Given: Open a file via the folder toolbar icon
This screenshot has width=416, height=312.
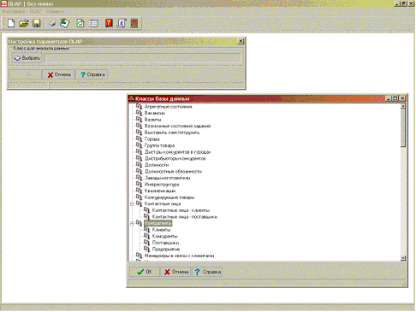Looking at the screenshot, I should click(24, 23).
